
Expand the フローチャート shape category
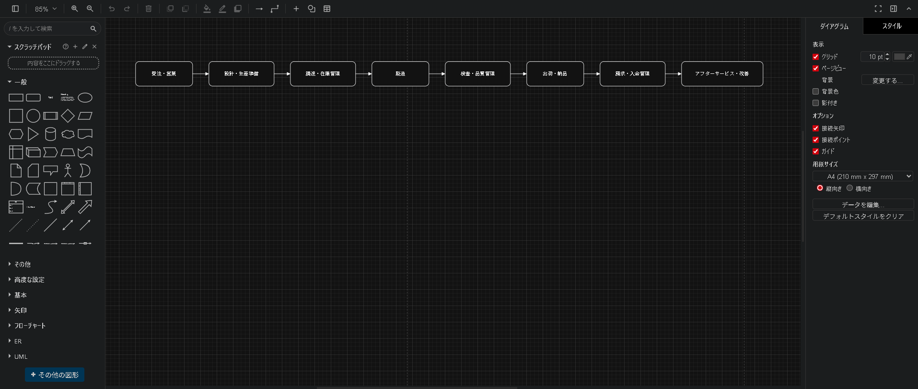(x=30, y=326)
